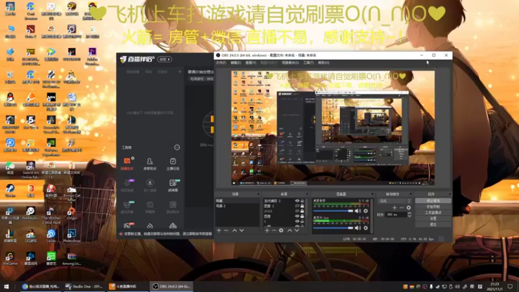
Task: Open the Photoshop desktop shortcut
Action: [71, 236]
